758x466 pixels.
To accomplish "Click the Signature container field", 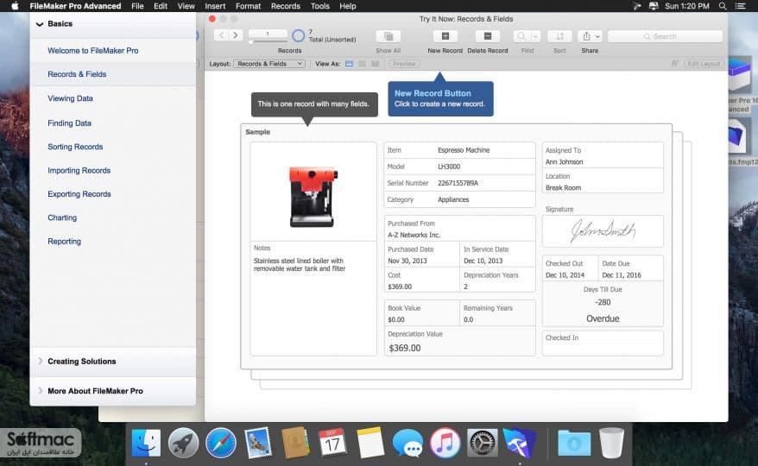I will [603, 231].
